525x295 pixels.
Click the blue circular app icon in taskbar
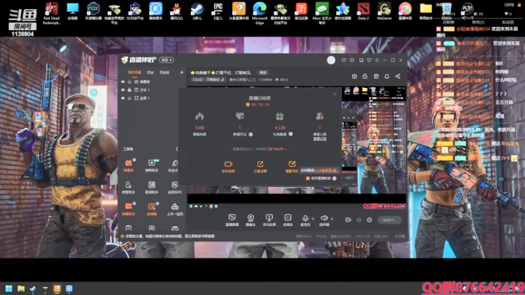[69, 288]
